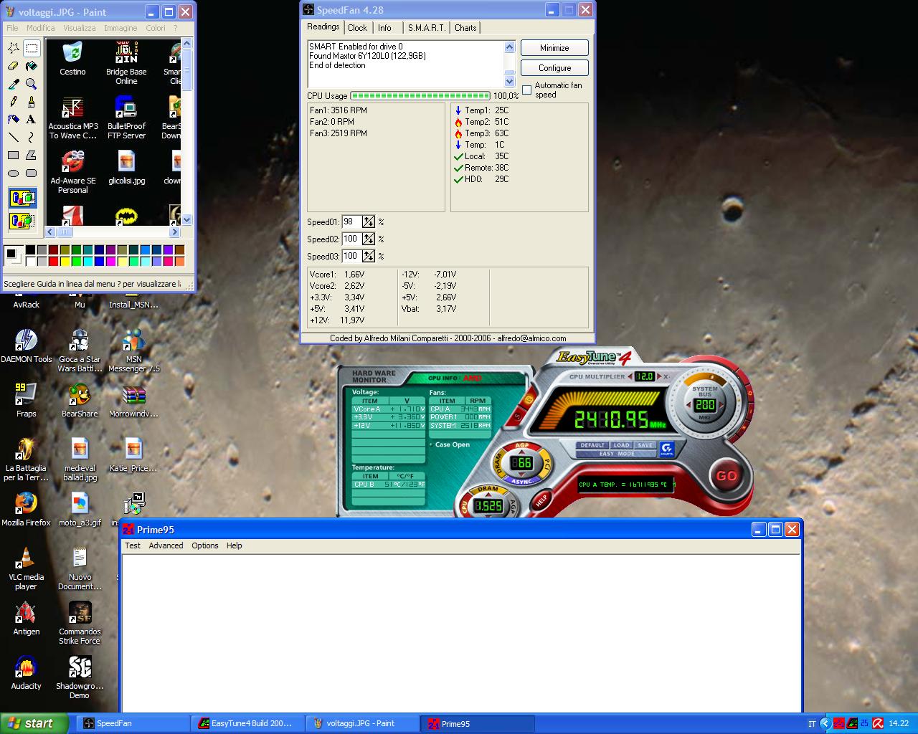The image size is (918, 734).
Task: Open the VLC media player shortcut
Action: [27, 568]
